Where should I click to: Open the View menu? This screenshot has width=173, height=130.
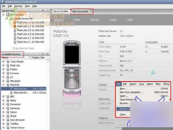27,6
